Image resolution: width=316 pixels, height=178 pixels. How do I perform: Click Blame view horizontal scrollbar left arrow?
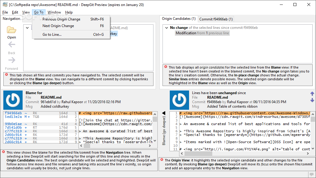click(x=81, y=146)
